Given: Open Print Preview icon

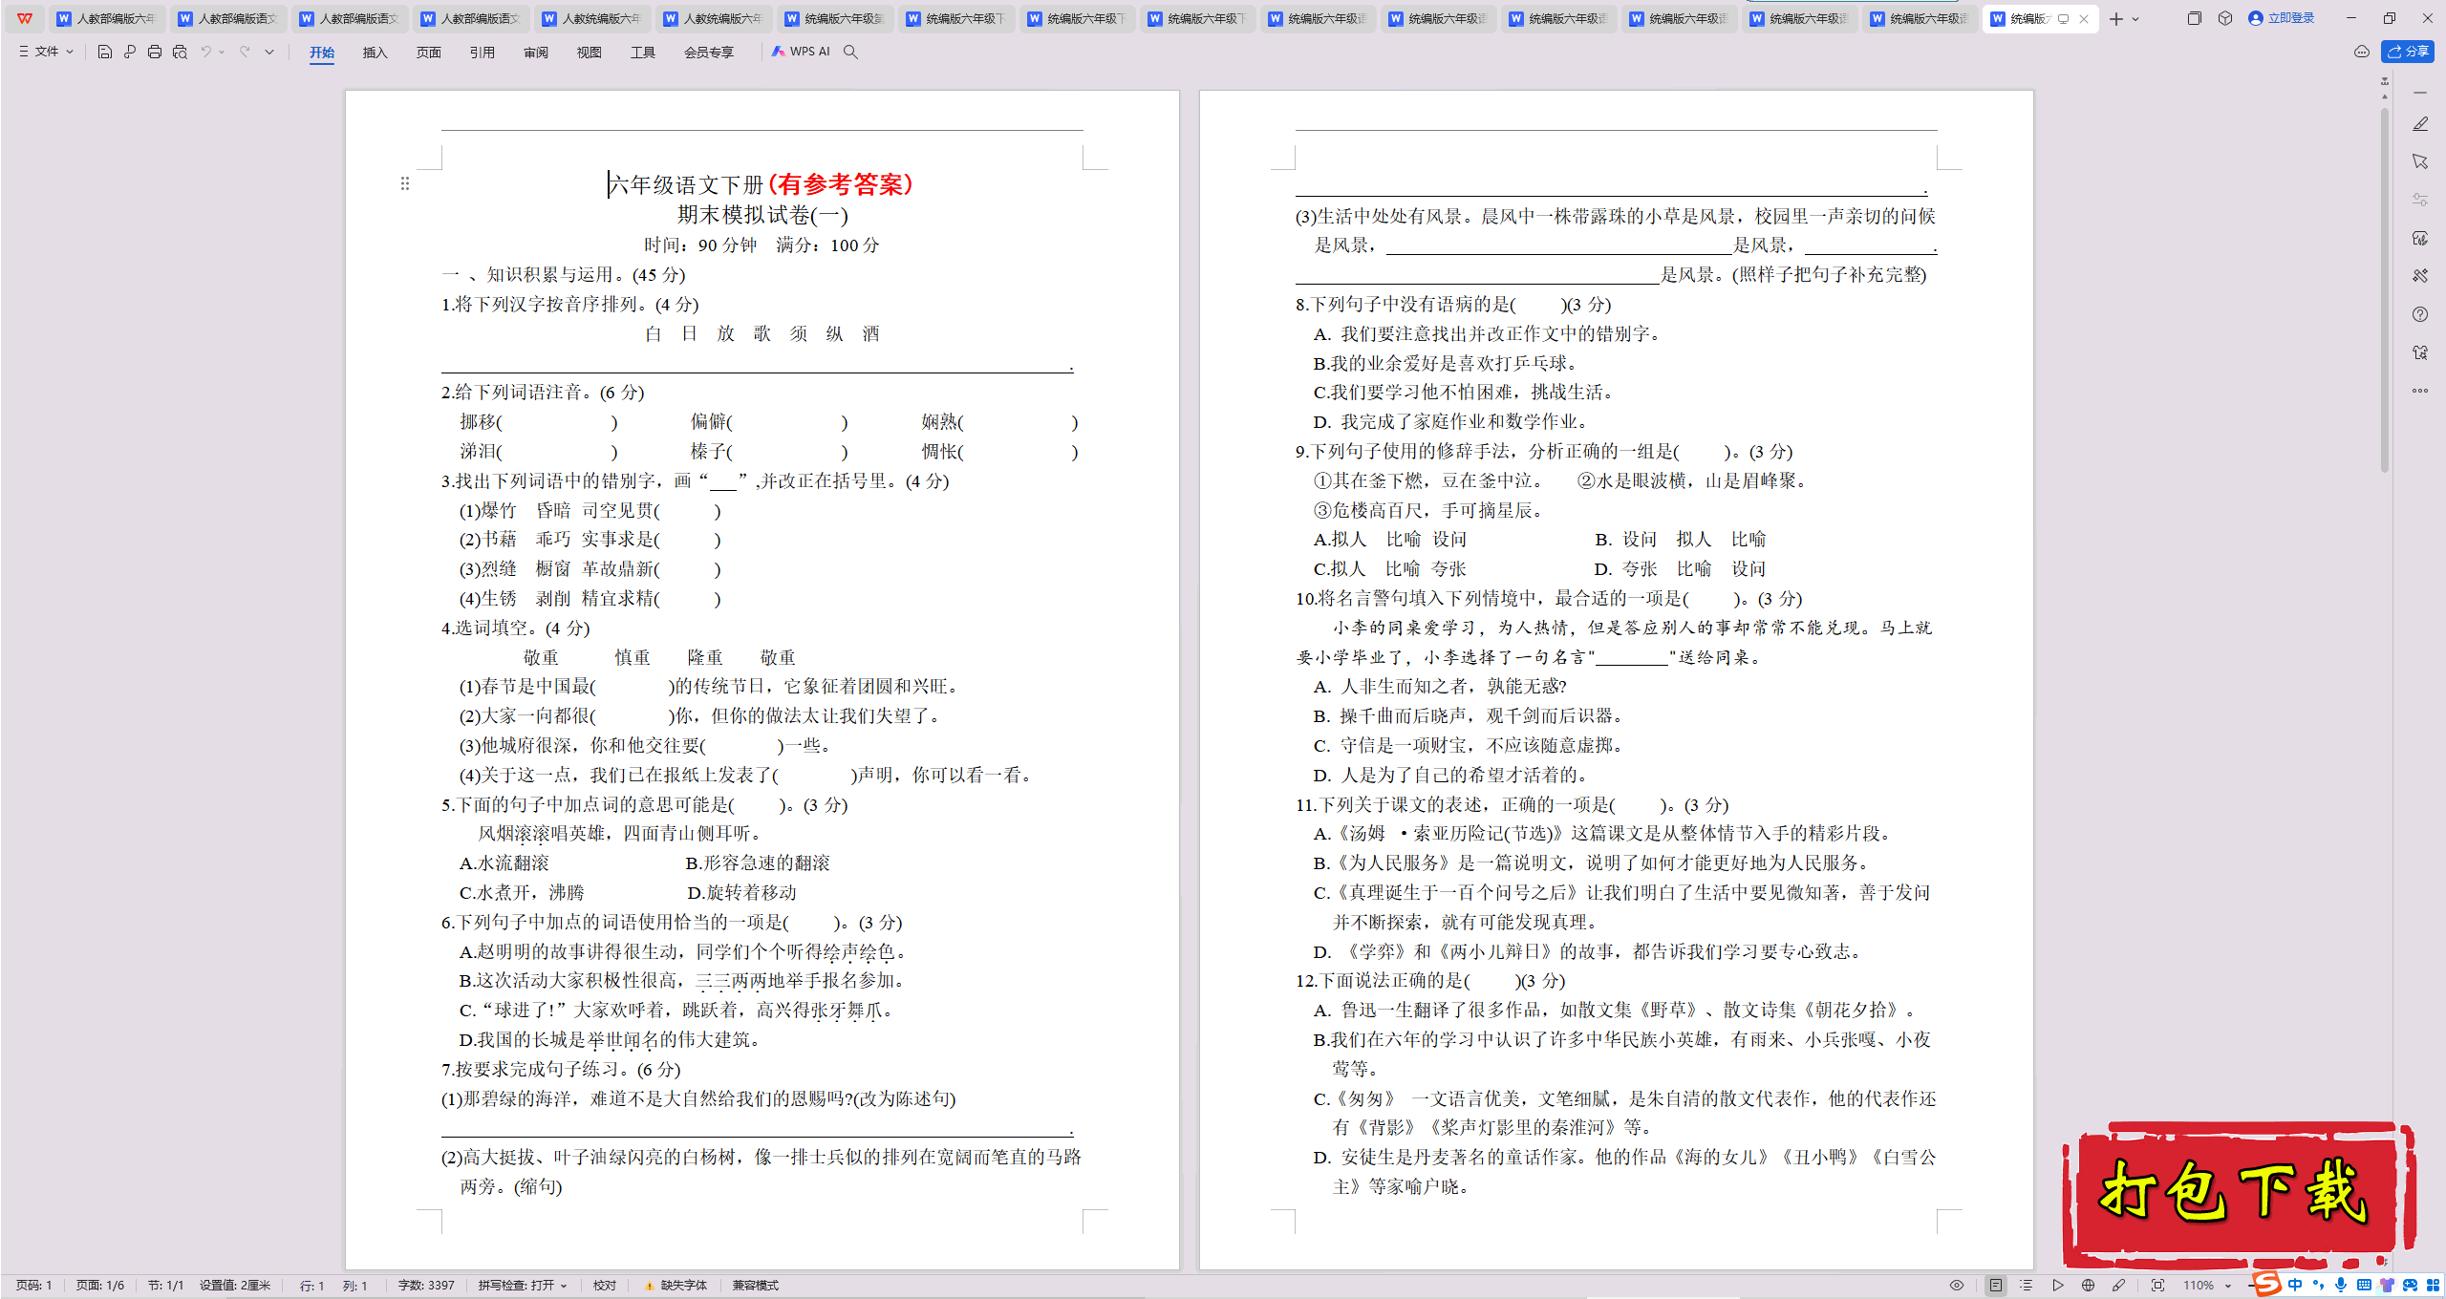Looking at the screenshot, I should [180, 52].
